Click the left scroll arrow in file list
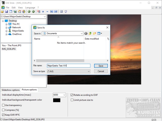 pos(34,60)
